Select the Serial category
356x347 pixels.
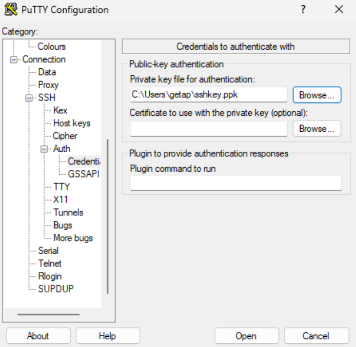point(48,251)
